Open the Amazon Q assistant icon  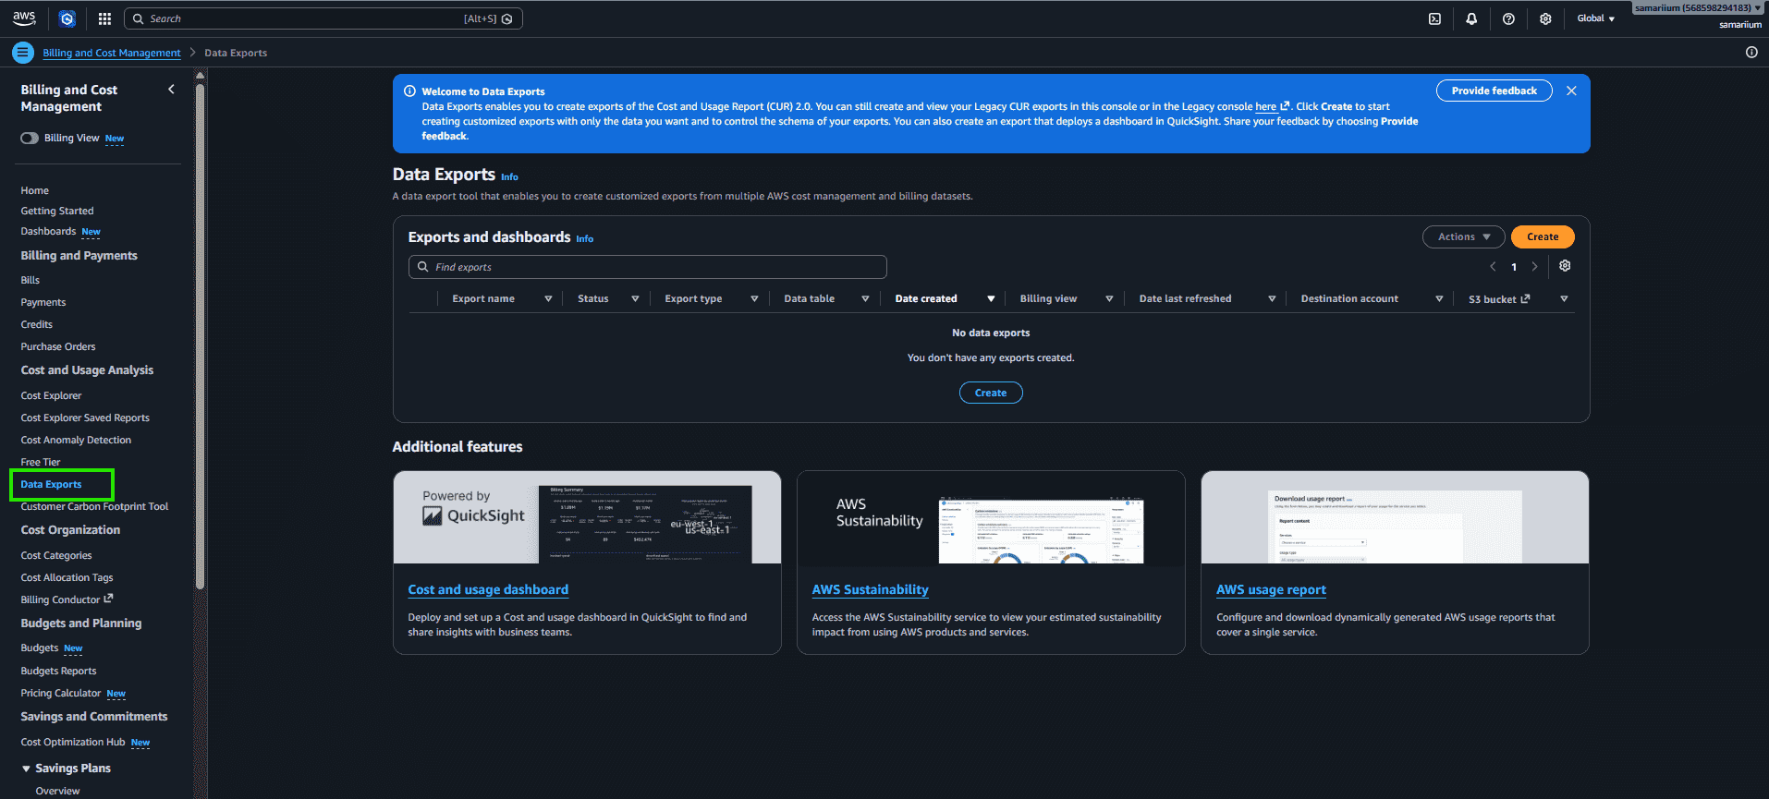tap(67, 18)
